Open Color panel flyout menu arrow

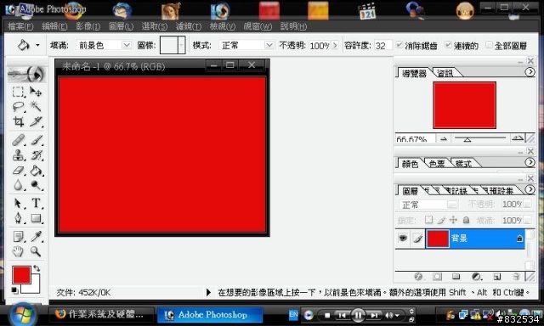(x=530, y=162)
